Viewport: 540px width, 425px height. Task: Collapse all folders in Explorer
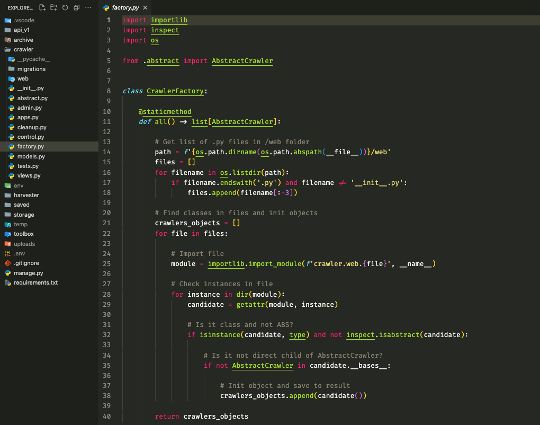coord(76,7)
